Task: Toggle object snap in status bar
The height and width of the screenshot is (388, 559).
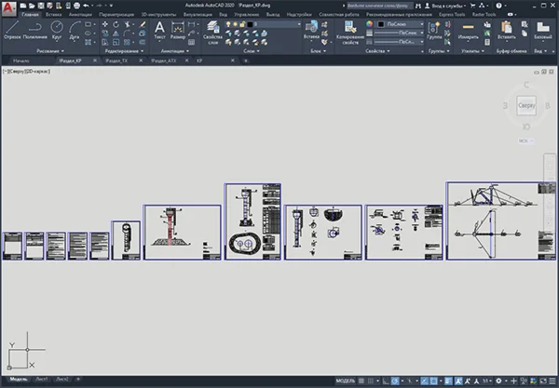Action: tap(433, 381)
